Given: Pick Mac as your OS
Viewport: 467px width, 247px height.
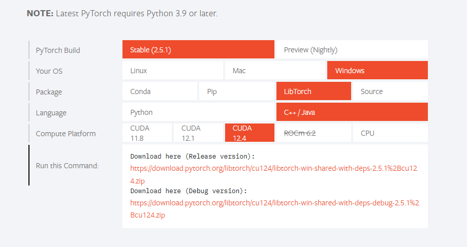Looking at the screenshot, I should 275,70.
